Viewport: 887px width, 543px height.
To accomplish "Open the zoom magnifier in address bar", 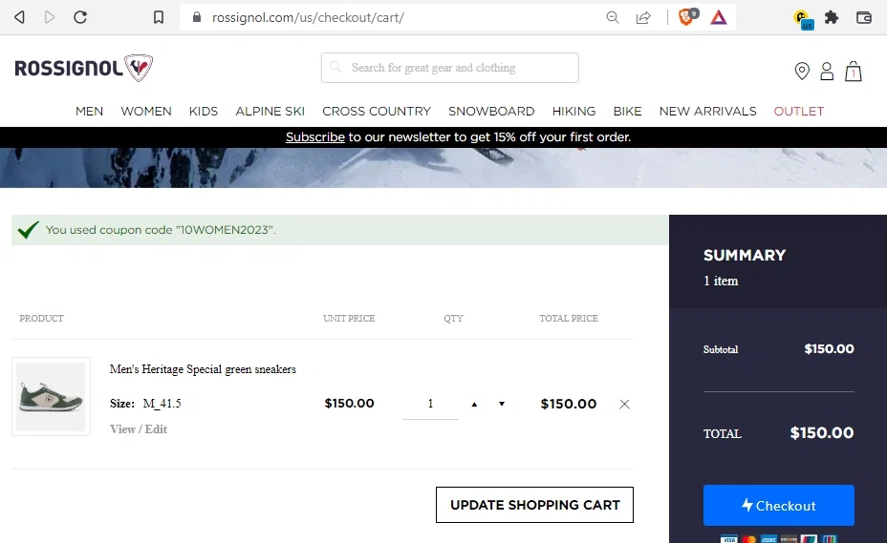I will pos(613,17).
